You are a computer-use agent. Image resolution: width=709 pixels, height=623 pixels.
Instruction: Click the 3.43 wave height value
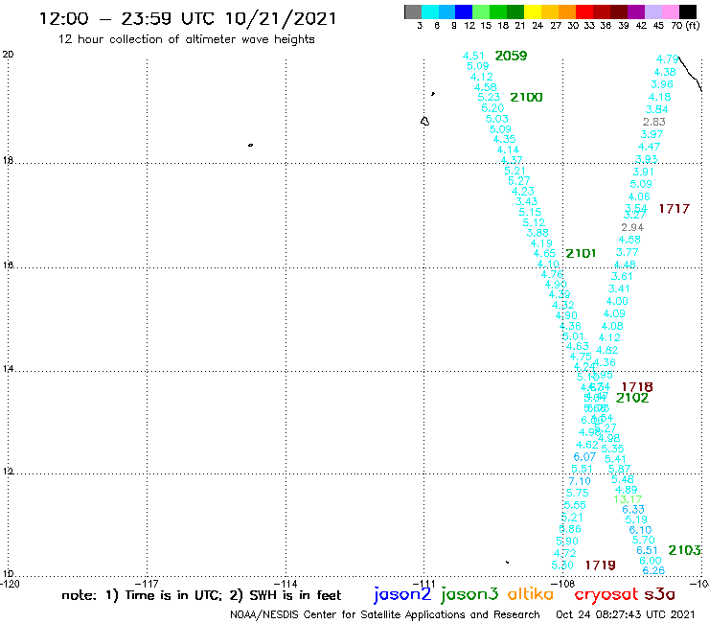[526, 201]
